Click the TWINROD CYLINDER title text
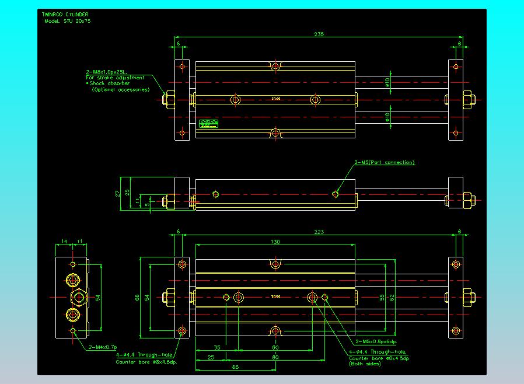The width and height of the screenshot is (524, 384). coord(65,14)
